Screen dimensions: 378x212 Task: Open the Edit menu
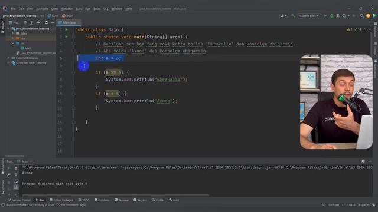[21, 9]
